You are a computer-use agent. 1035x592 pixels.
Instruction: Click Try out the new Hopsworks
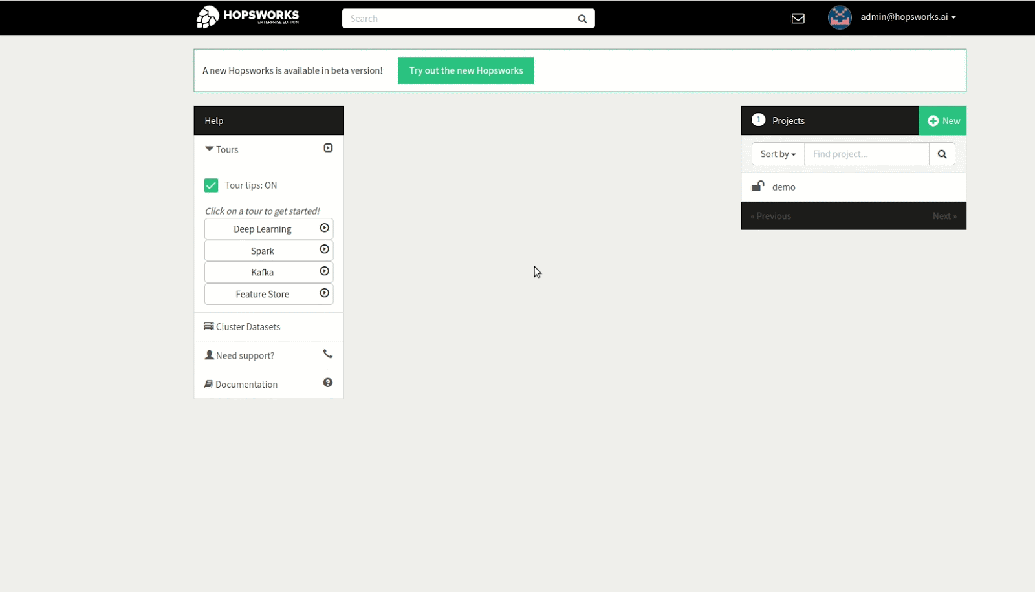coord(465,70)
